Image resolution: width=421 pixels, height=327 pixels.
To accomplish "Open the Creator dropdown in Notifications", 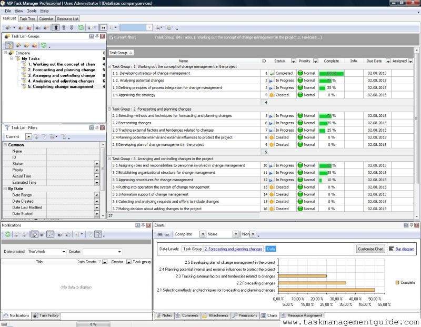I will point(119,252).
